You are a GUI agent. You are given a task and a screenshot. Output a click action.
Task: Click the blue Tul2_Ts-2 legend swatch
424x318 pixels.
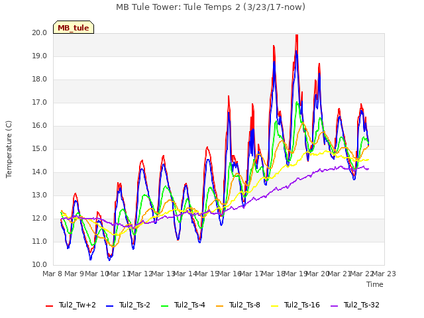[109, 306]
